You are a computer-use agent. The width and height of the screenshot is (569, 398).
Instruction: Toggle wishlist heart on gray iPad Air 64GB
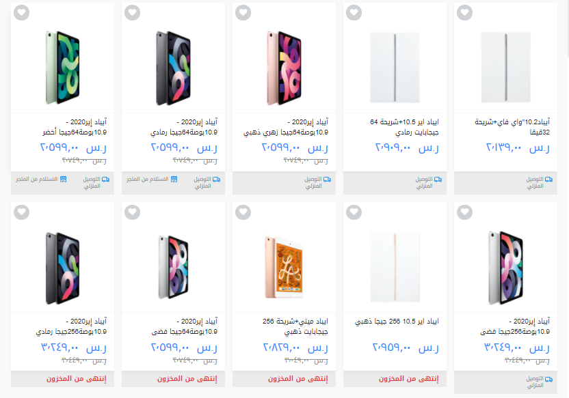click(133, 13)
